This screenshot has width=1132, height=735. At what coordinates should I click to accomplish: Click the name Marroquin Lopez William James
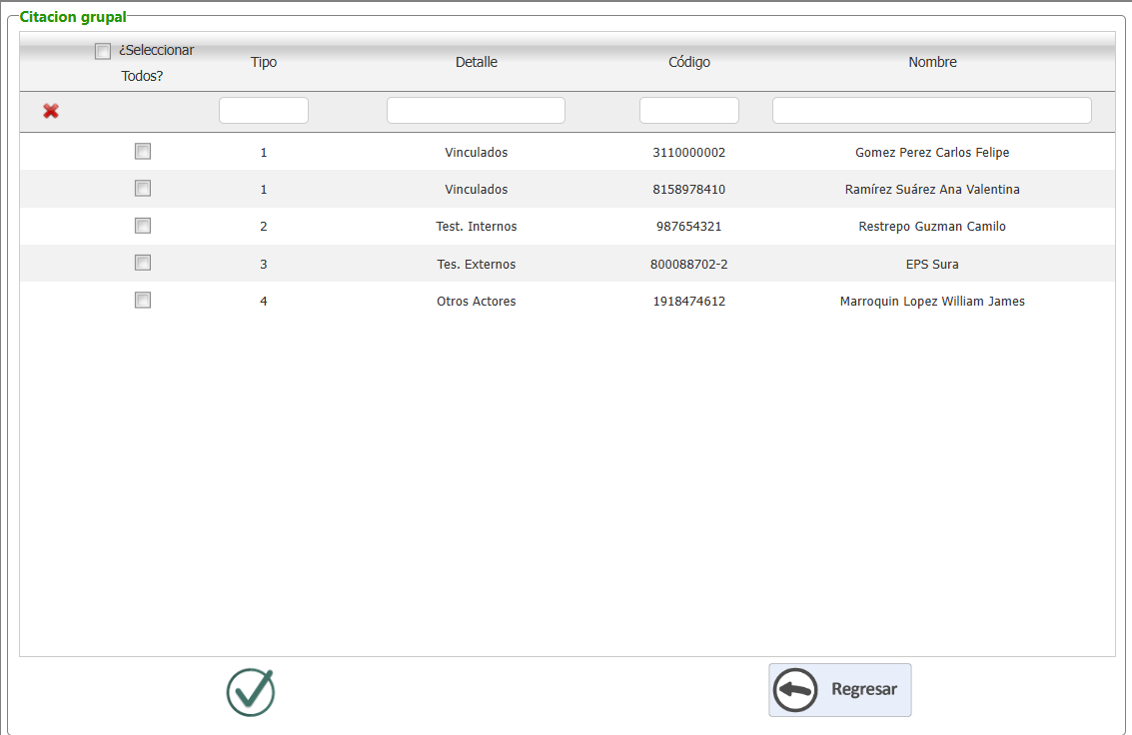tap(932, 302)
